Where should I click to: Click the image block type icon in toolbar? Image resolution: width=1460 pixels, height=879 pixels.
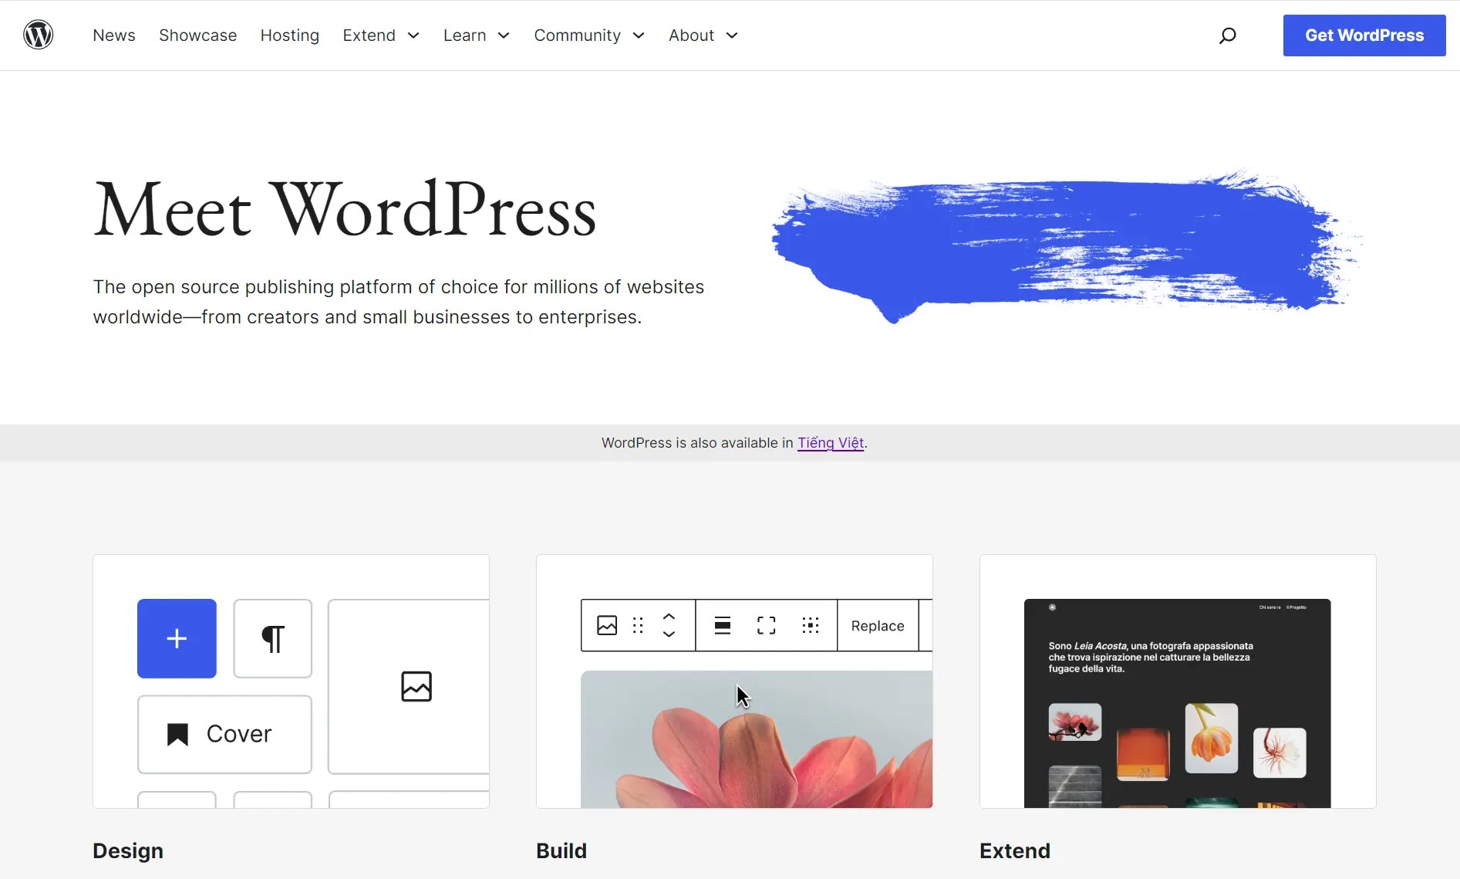point(607,625)
